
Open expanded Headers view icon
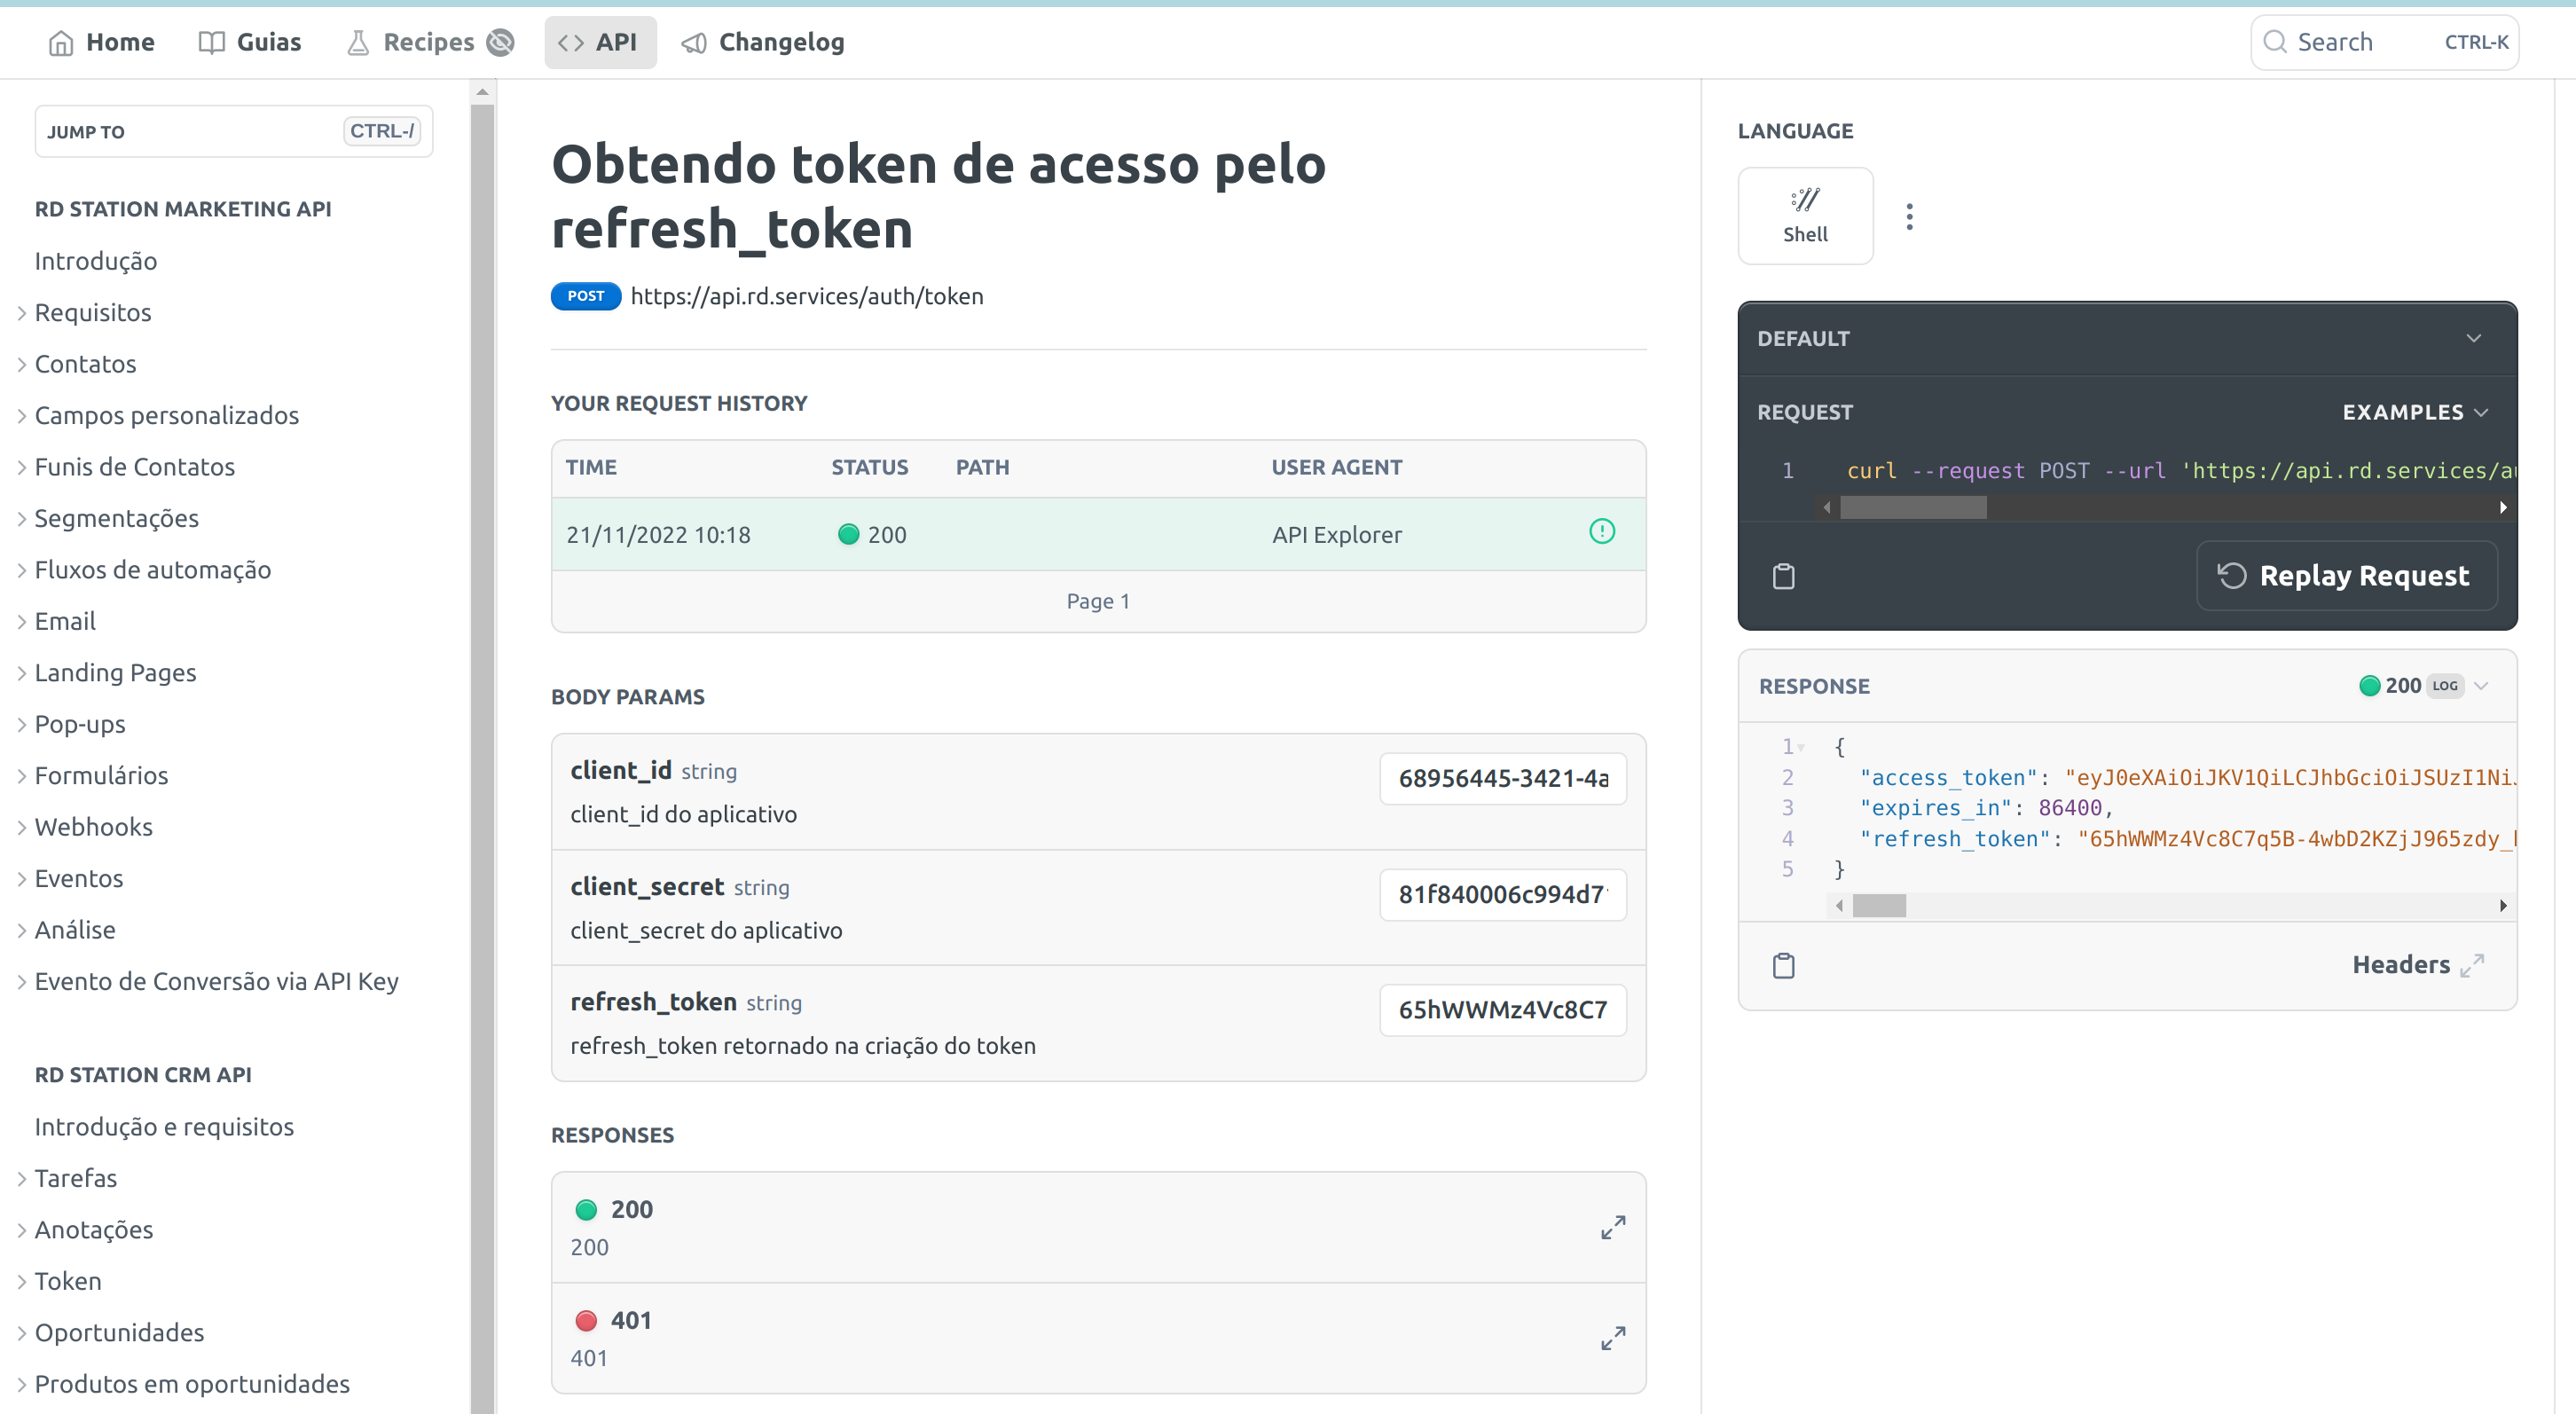[2472, 965]
